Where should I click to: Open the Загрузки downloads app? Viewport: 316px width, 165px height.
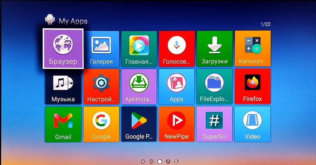(215, 49)
